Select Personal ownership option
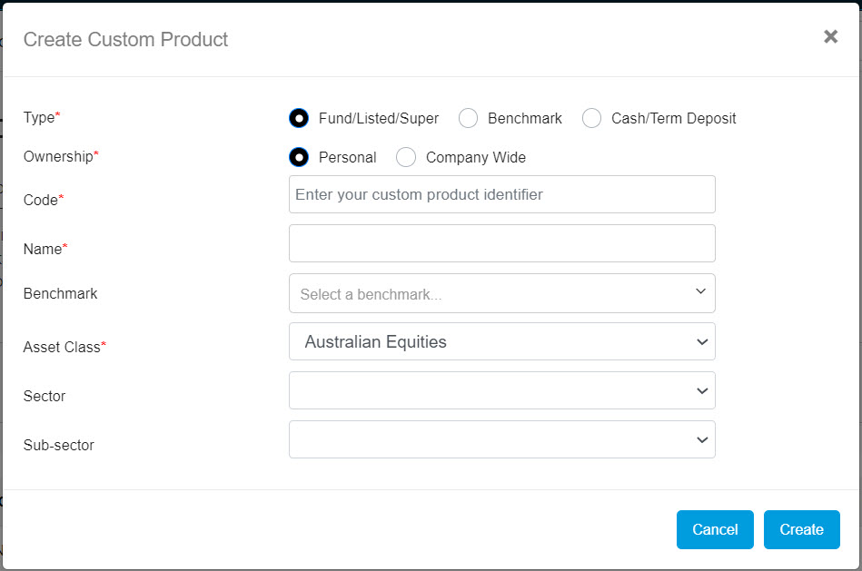This screenshot has width=862, height=571. [299, 157]
